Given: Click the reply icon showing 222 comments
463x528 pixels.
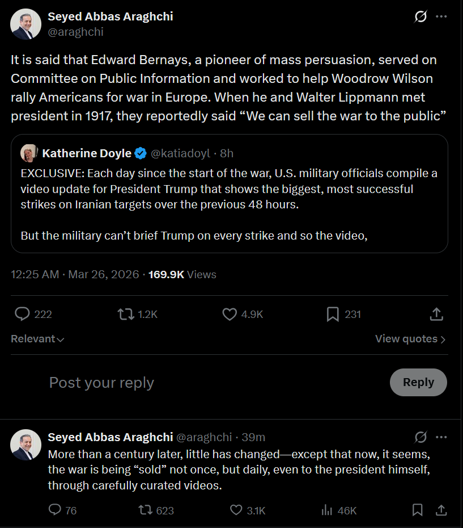Looking at the screenshot, I should (x=23, y=314).
